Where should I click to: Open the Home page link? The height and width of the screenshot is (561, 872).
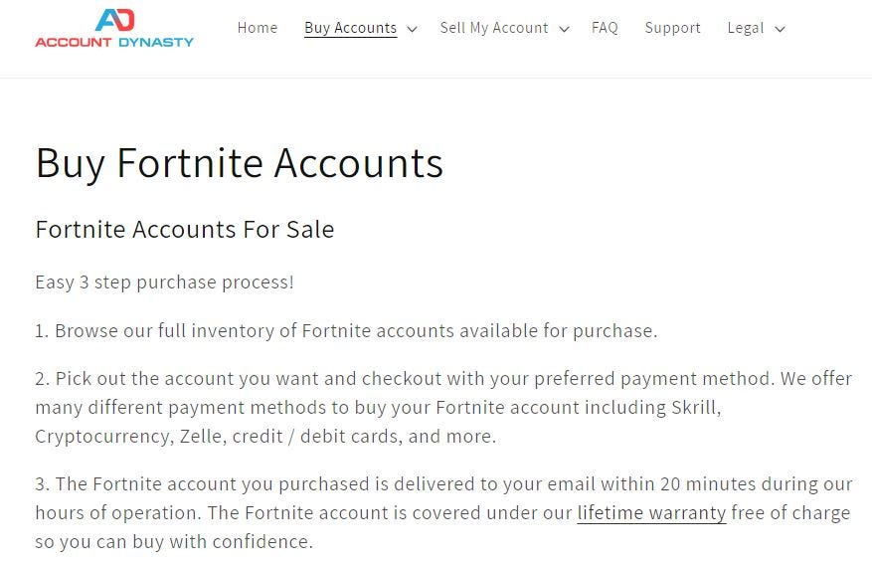point(257,28)
